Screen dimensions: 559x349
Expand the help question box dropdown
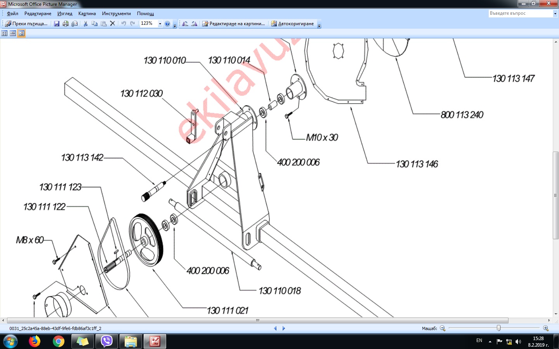click(555, 13)
